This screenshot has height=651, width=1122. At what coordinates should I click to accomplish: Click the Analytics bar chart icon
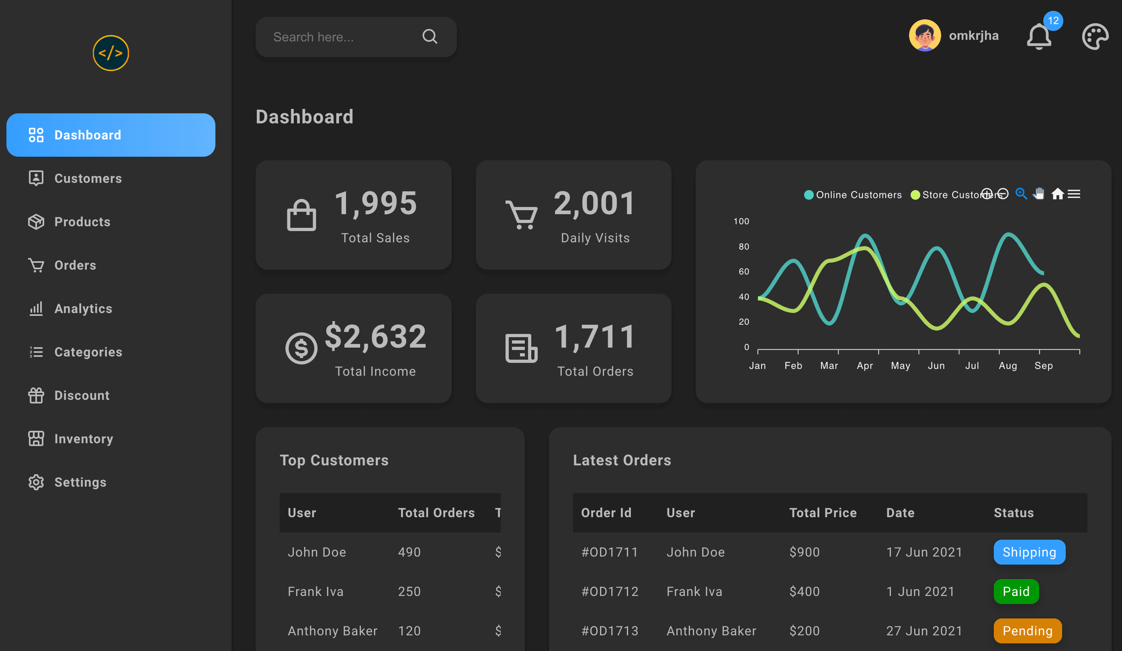click(36, 309)
